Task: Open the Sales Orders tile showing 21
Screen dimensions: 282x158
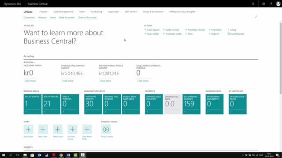Action: (x=51, y=104)
